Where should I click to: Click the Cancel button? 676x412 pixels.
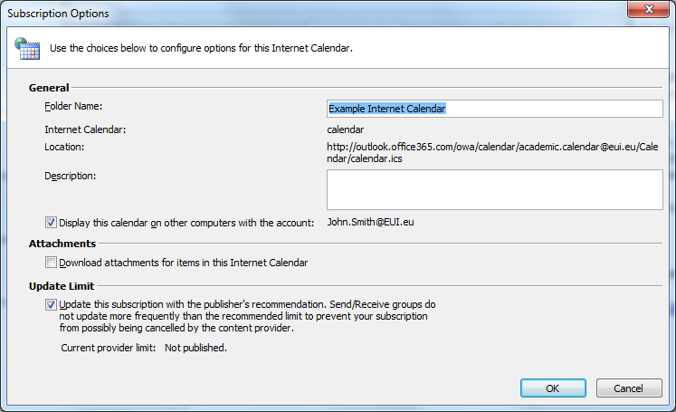[629, 388]
